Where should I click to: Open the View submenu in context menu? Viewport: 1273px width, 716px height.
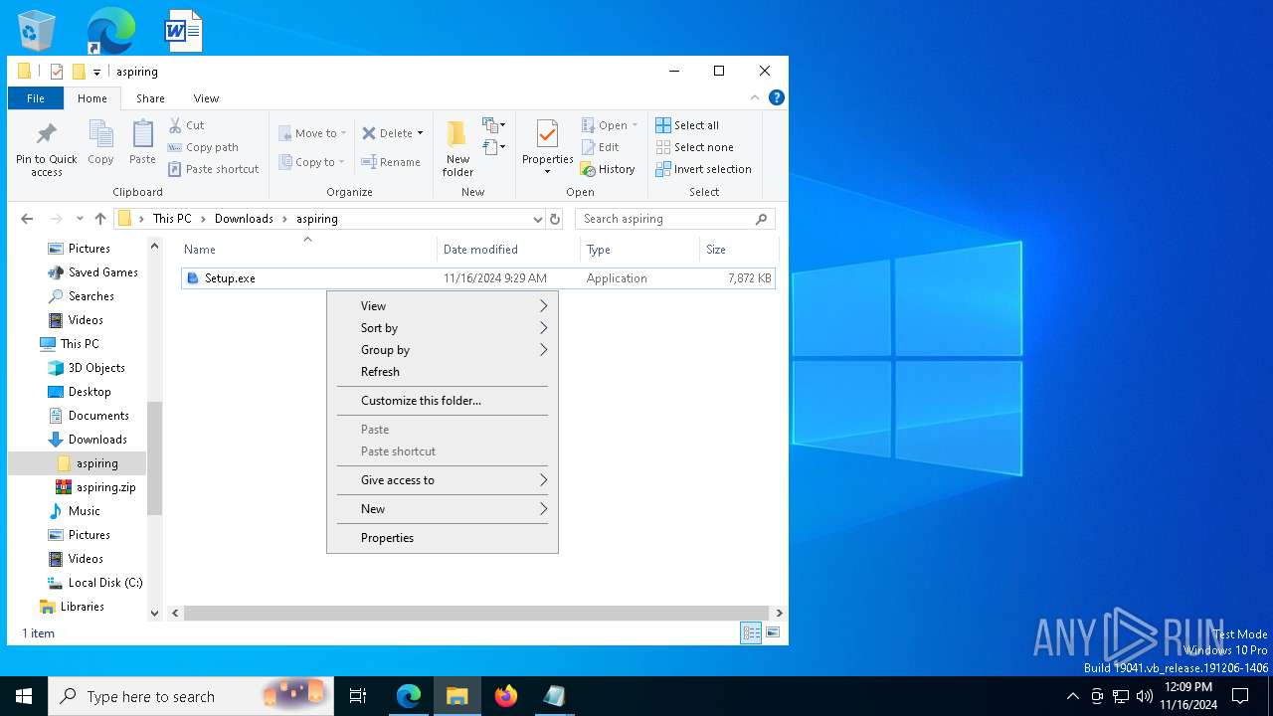click(444, 306)
